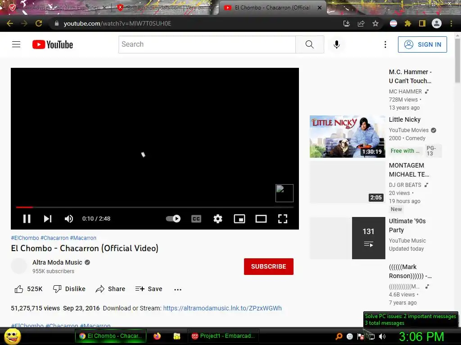Image resolution: width=461 pixels, height=345 pixels.
Task: Toggle the autoplay switch
Action: tap(173, 219)
